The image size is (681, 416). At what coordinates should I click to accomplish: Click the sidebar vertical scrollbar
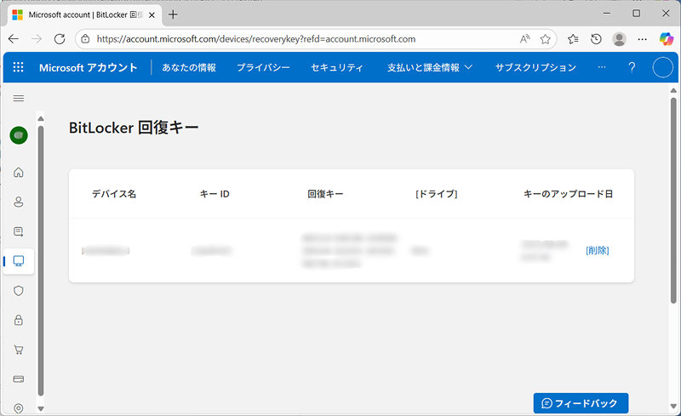pos(40,255)
